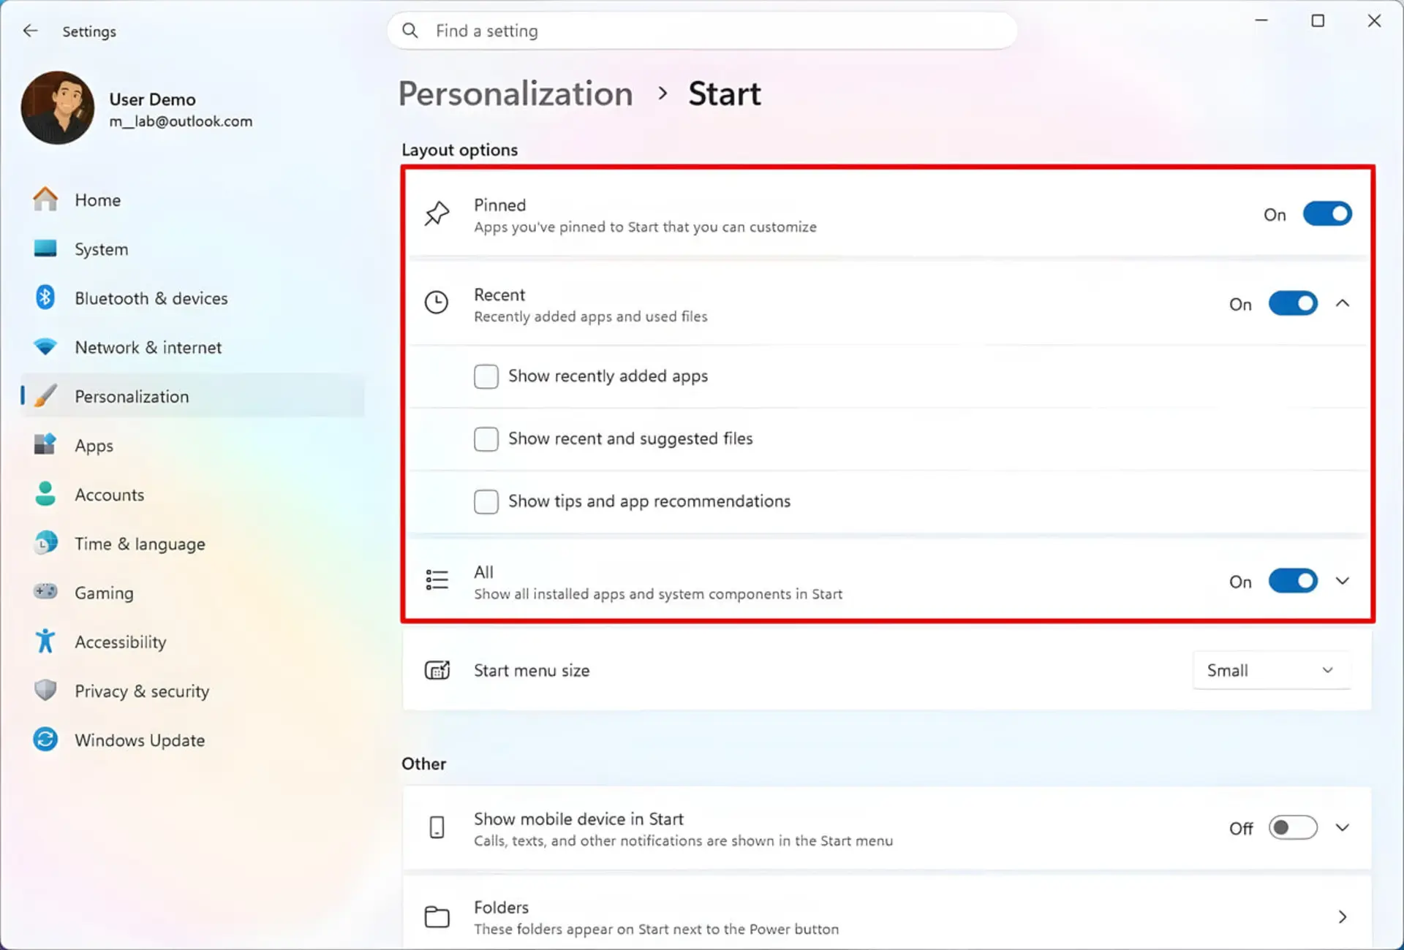The image size is (1404, 950).
Task: Open the Start menu size dropdown
Action: 1271,670
